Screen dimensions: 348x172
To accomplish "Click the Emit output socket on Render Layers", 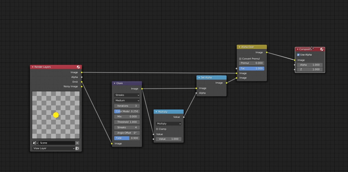I will 82,82.
